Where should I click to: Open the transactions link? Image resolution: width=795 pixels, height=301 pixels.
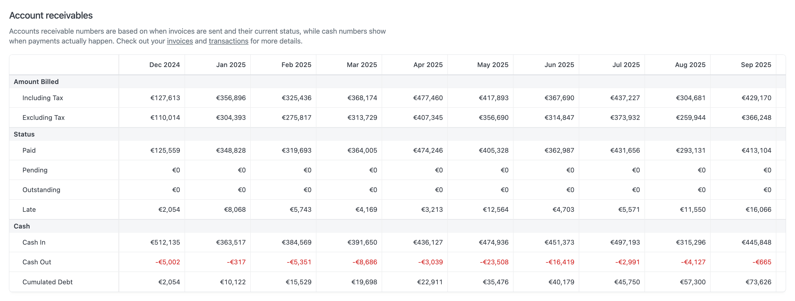pos(228,41)
